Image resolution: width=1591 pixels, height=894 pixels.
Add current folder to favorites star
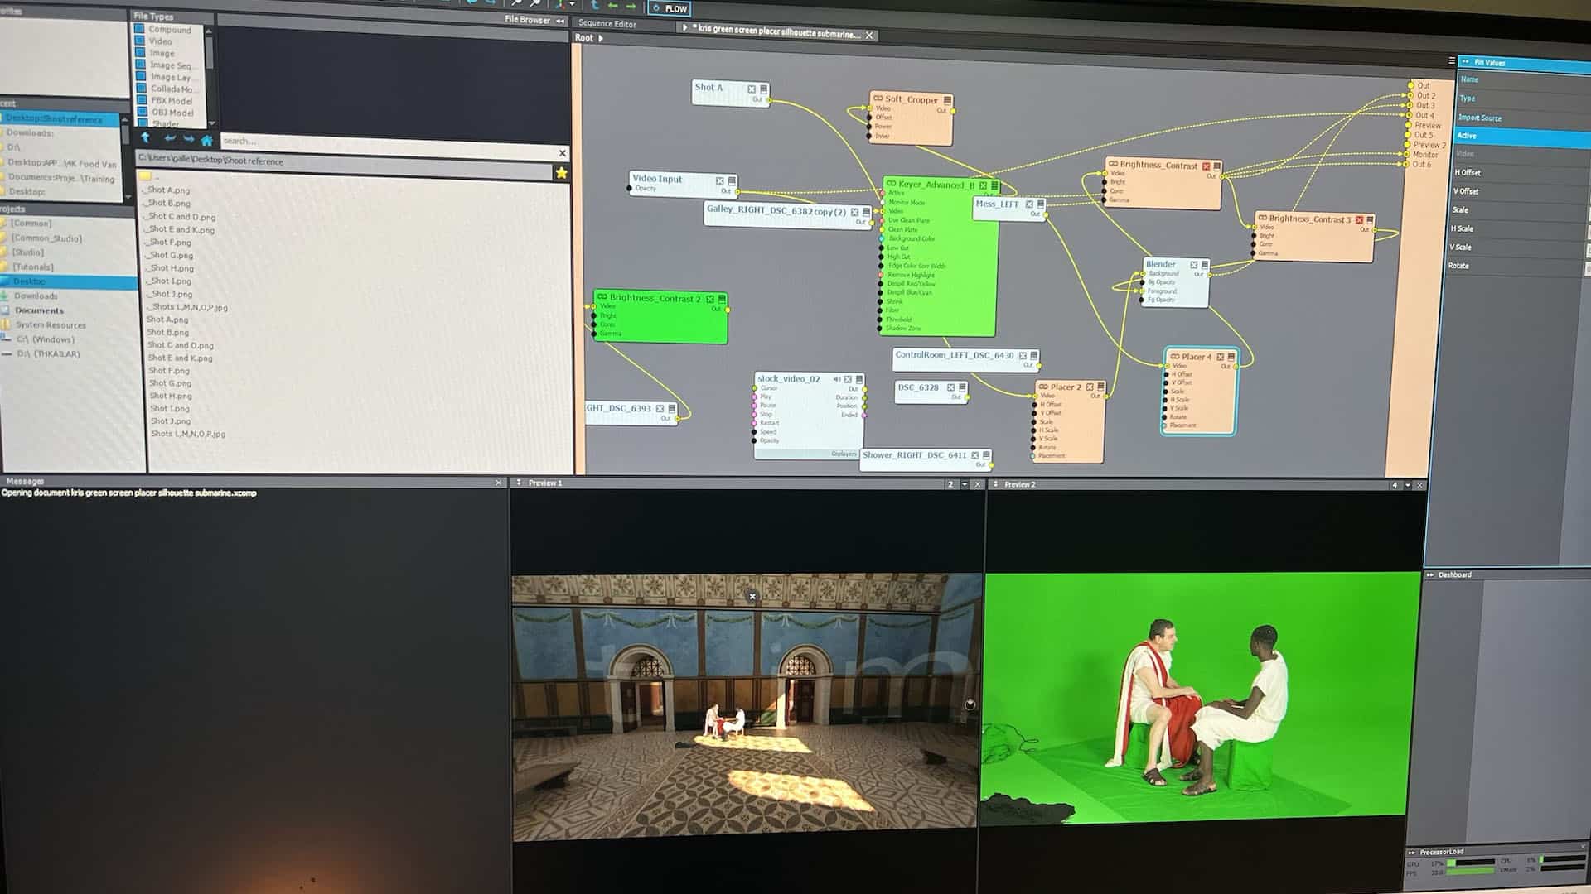coord(561,173)
